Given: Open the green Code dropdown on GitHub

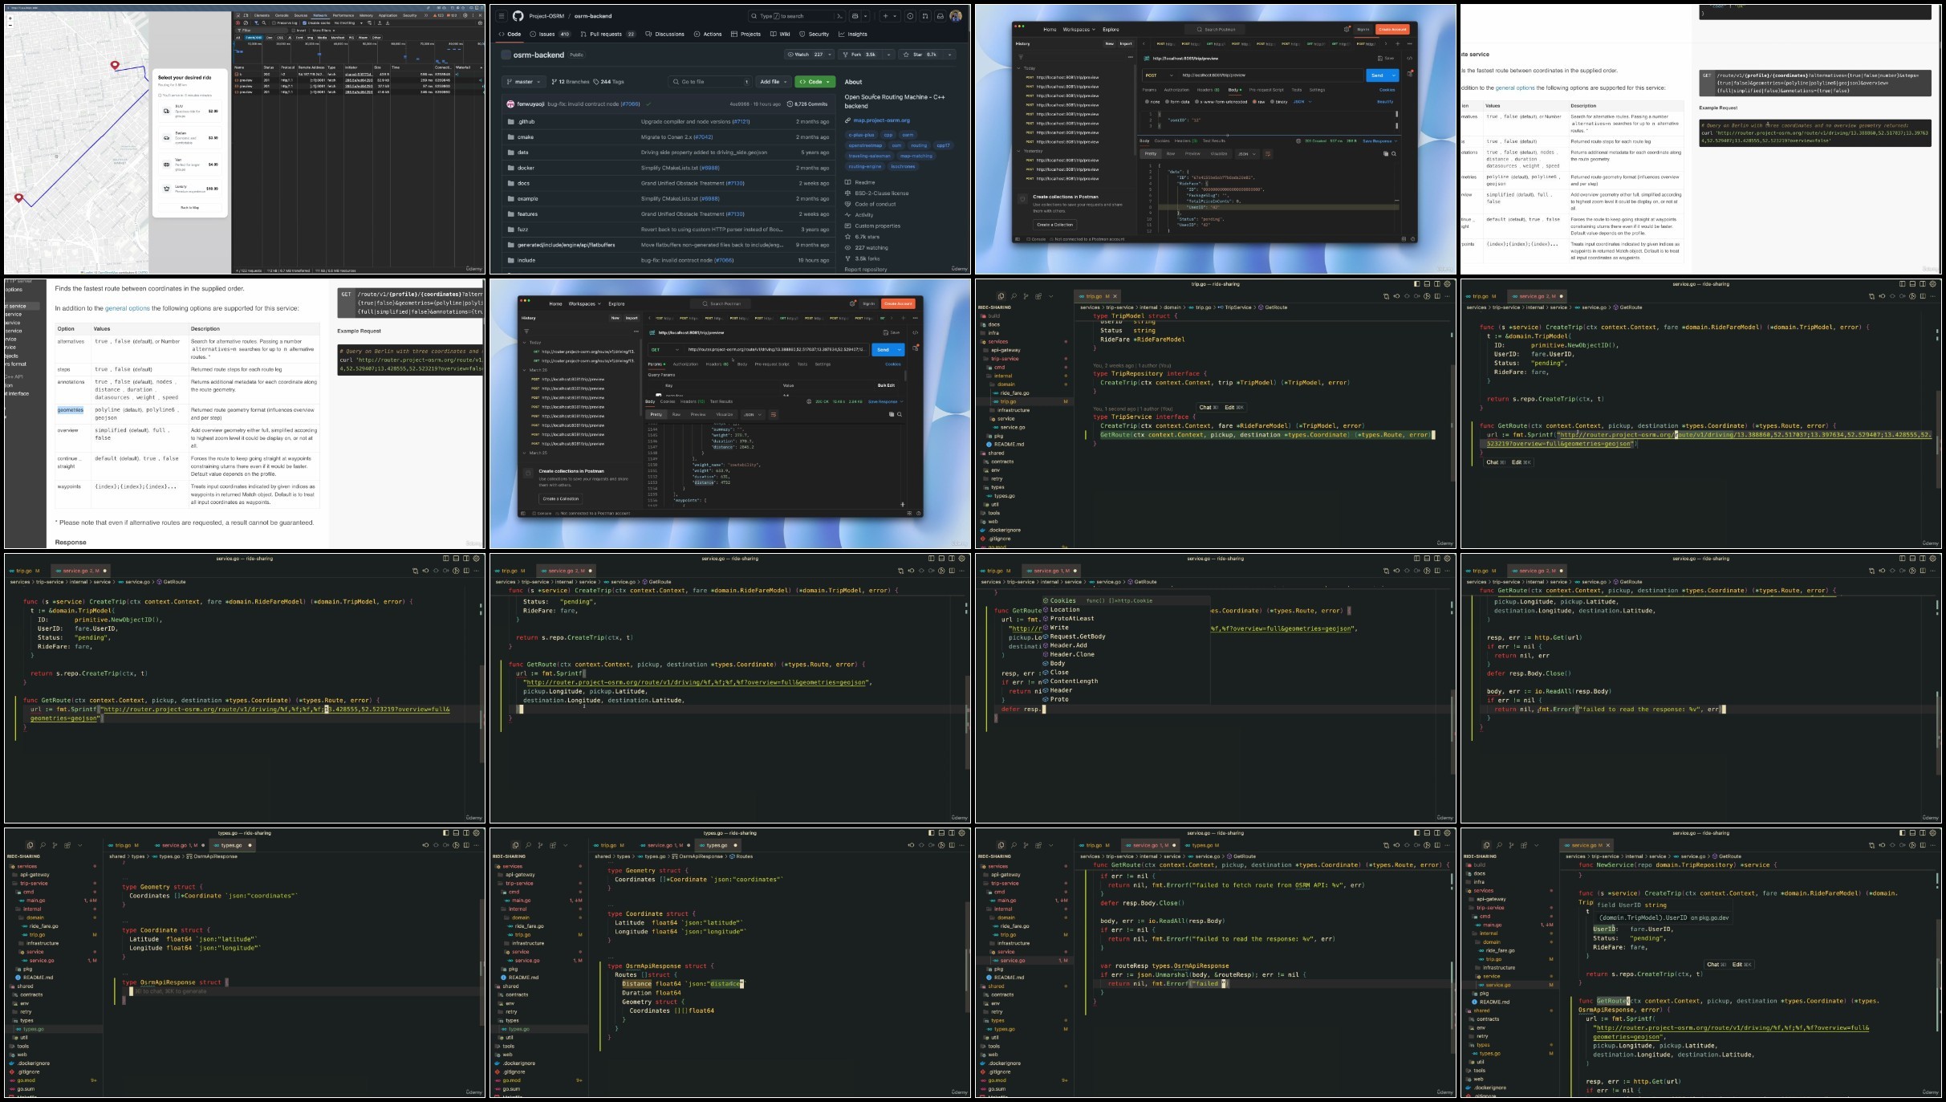Looking at the screenshot, I should [x=815, y=82].
